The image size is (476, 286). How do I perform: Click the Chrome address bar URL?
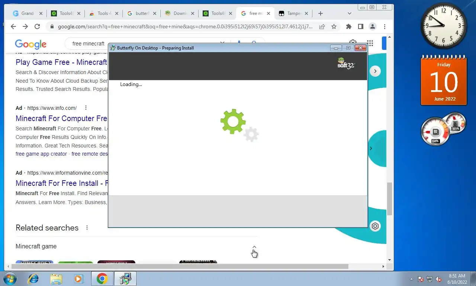click(x=185, y=26)
